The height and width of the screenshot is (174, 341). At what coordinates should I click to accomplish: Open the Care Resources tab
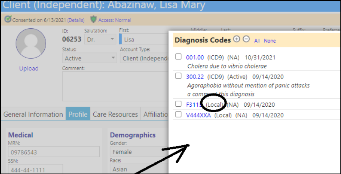point(115,114)
